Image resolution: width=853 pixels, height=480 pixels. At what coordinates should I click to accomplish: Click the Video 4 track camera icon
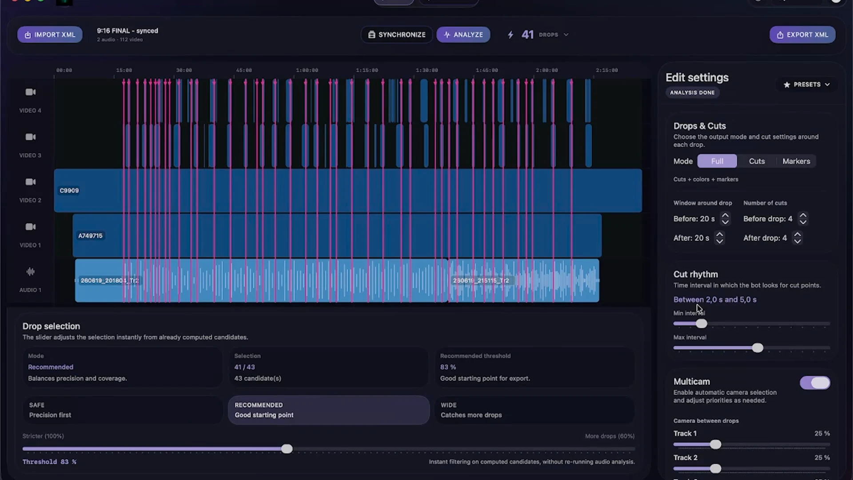coord(30,92)
